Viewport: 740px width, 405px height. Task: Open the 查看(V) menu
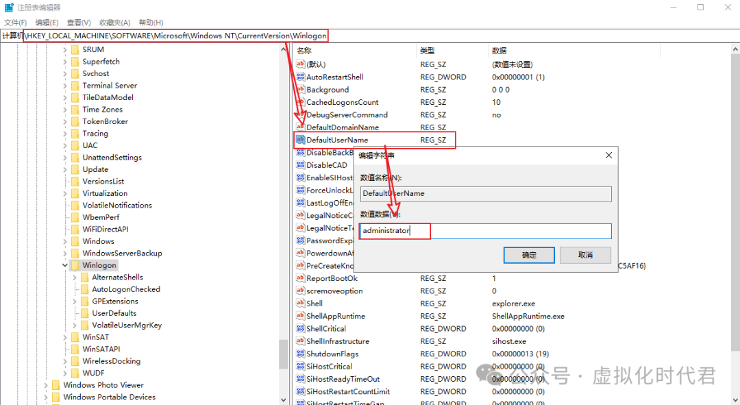(x=79, y=22)
